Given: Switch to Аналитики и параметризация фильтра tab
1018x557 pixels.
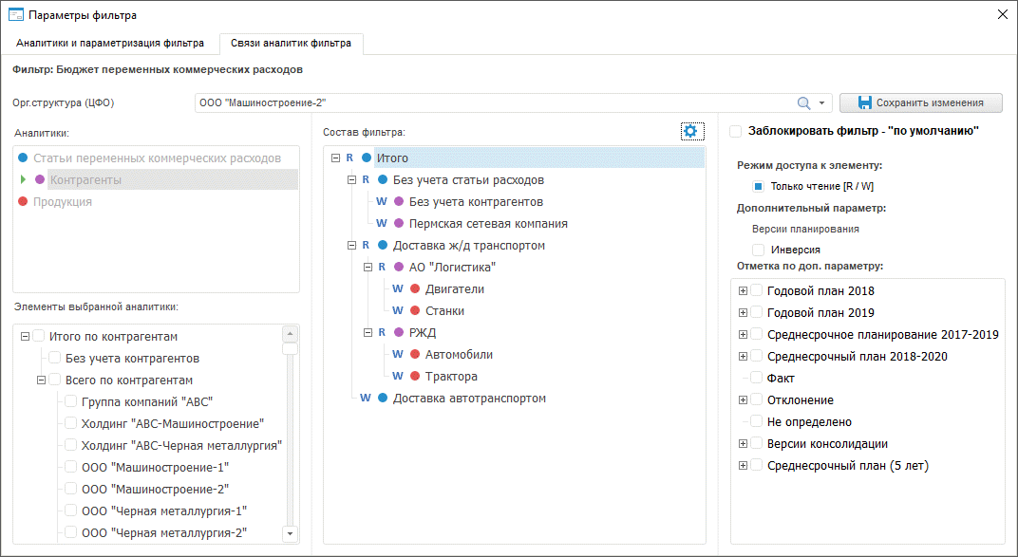Looking at the screenshot, I should click(110, 44).
